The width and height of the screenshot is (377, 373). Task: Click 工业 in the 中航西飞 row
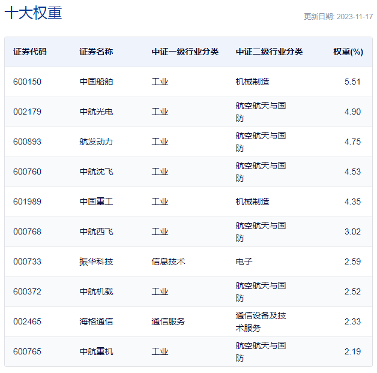pos(160,231)
